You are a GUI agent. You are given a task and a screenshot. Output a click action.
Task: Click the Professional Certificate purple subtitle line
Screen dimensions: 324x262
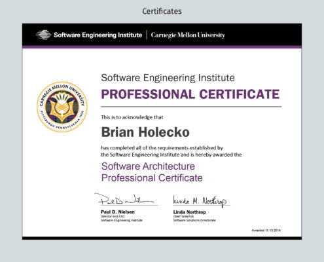point(152,178)
